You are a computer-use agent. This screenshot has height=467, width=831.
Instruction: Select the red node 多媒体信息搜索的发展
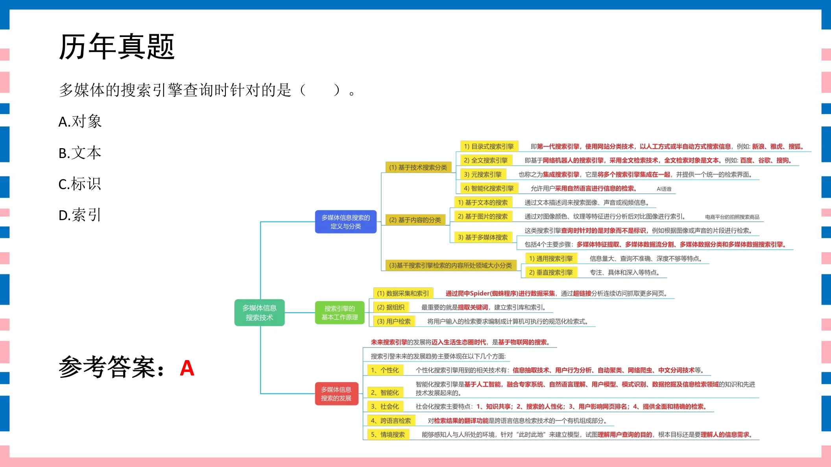tap(336, 393)
